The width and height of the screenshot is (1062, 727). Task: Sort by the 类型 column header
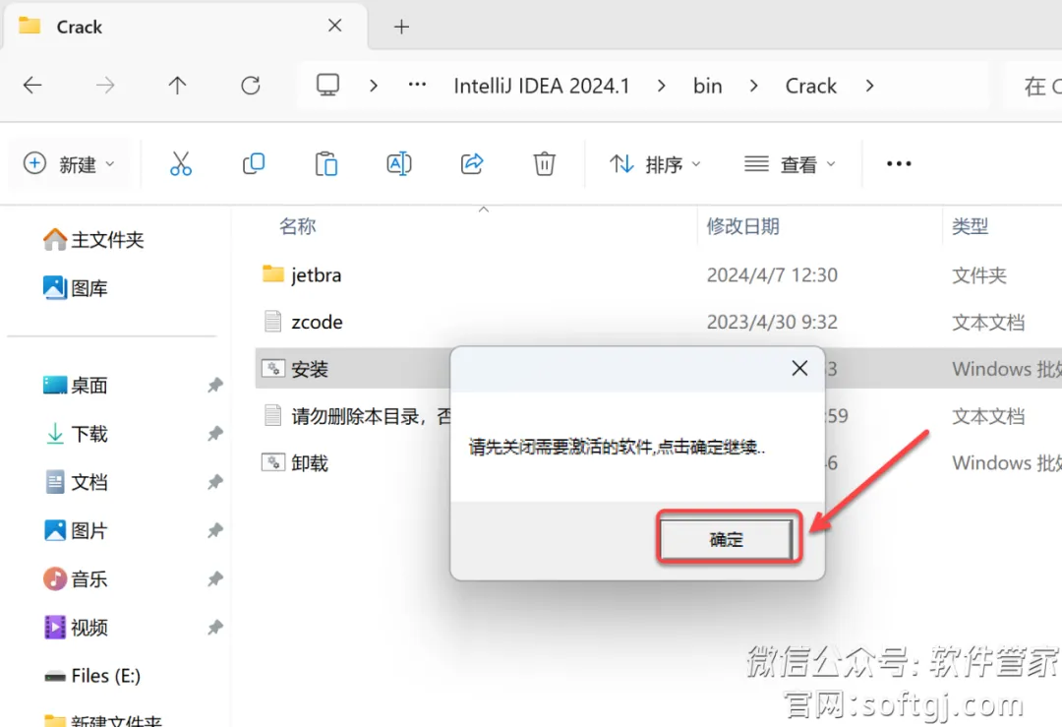(970, 226)
